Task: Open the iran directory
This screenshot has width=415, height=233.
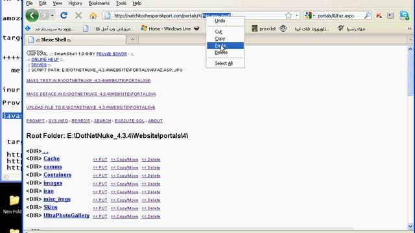Action: 49,191
